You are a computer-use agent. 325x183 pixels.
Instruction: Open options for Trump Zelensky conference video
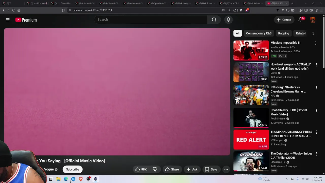[317, 132]
